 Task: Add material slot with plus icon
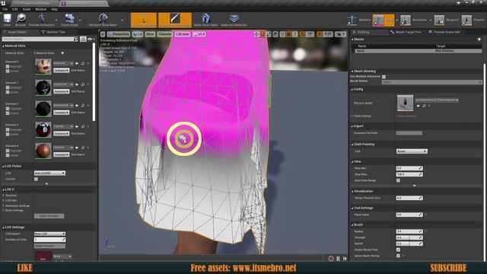pyautogui.click(x=62, y=53)
